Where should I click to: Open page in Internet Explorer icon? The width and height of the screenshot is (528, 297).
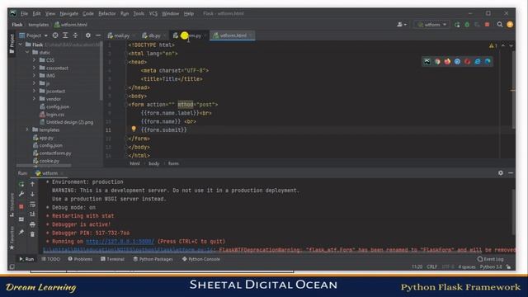478,62
